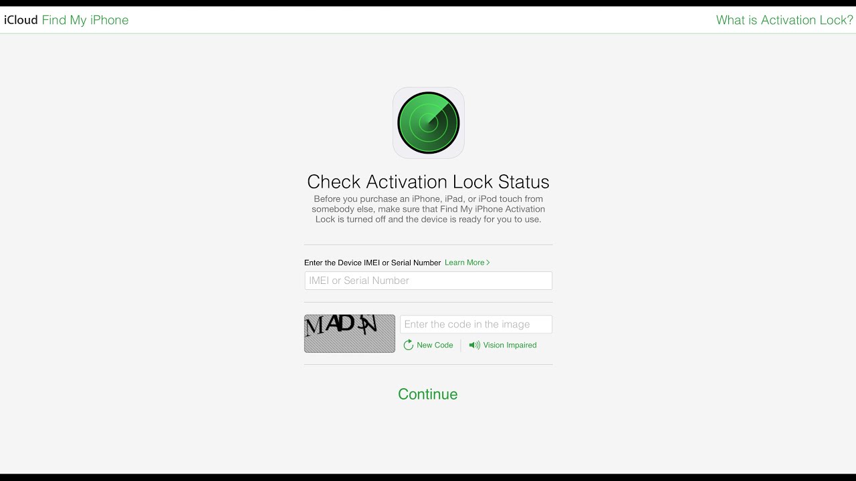Click the description paragraph about purchasing an iPhone

[x=428, y=209]
